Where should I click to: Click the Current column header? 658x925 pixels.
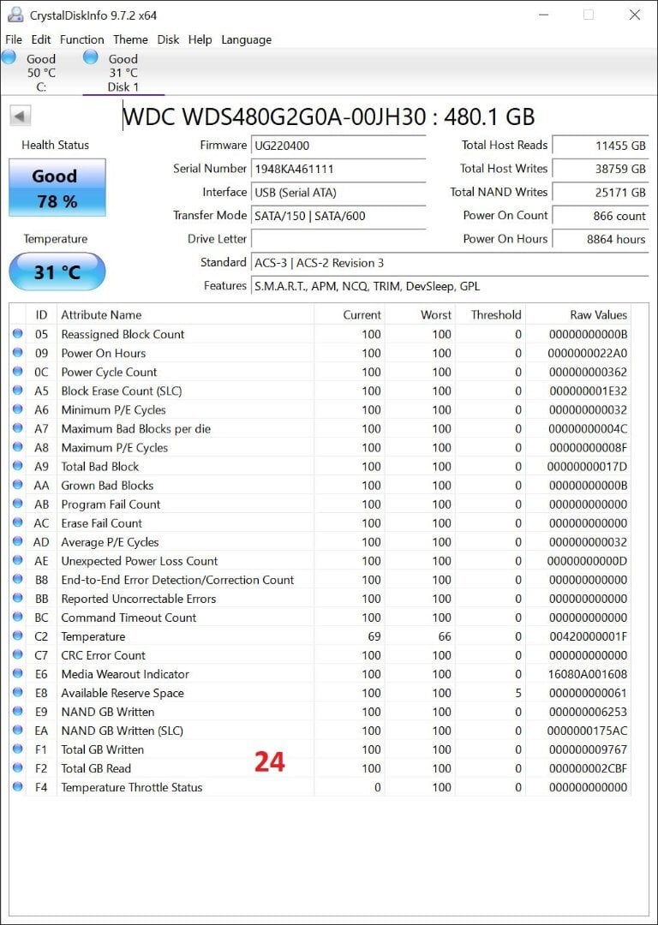[x=350, y=314]
